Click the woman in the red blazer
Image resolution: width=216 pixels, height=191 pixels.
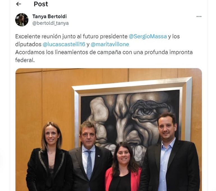(x=123, y=167)
